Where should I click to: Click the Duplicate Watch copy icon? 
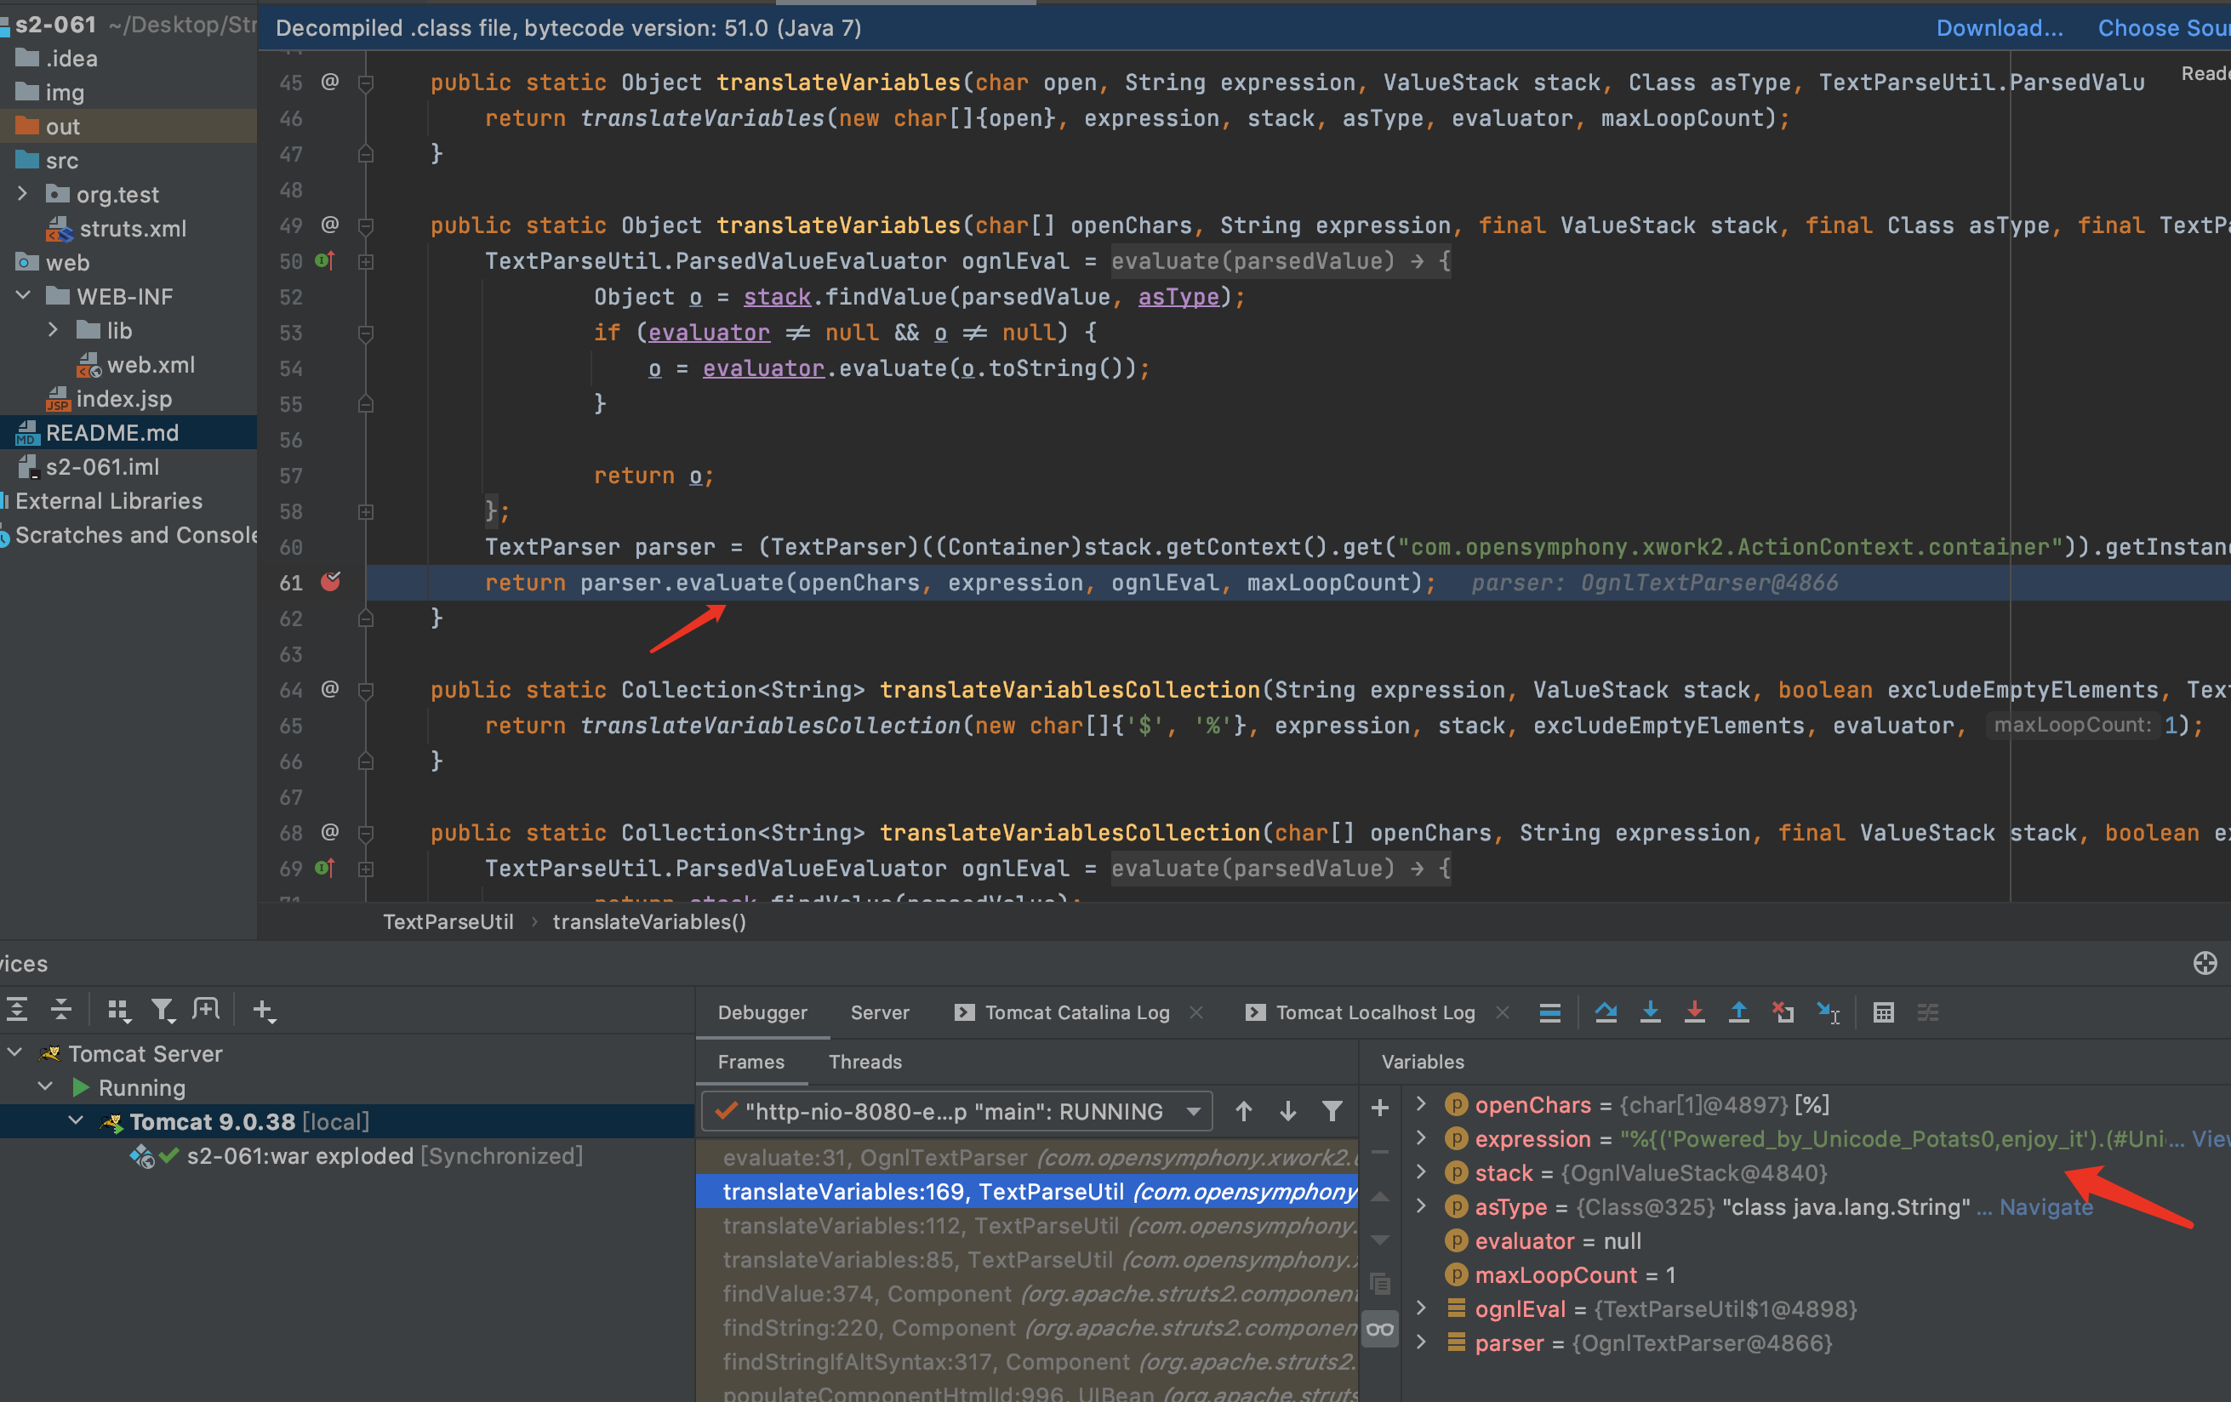[1379, 1285]
